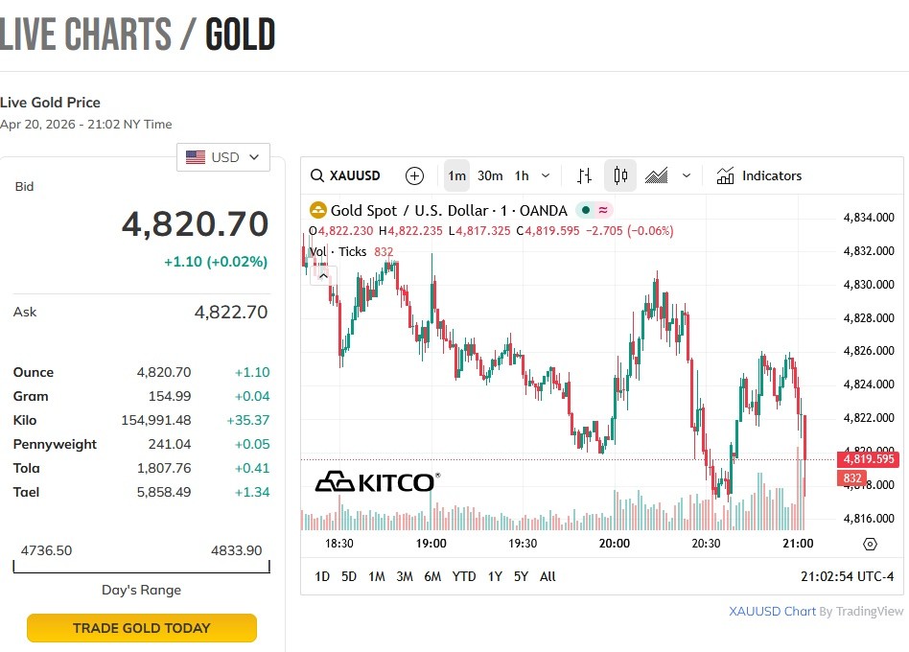
Task: Collapse the chart legend arrow
Action: 323,276
